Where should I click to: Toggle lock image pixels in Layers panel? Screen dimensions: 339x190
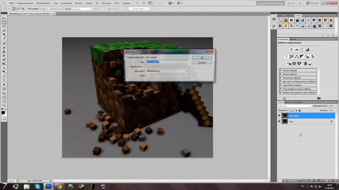(x=293, y=110)
